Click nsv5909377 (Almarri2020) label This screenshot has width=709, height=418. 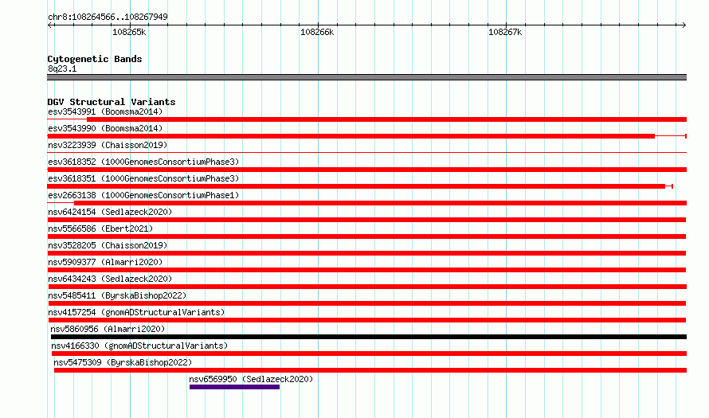click(105, 262)
